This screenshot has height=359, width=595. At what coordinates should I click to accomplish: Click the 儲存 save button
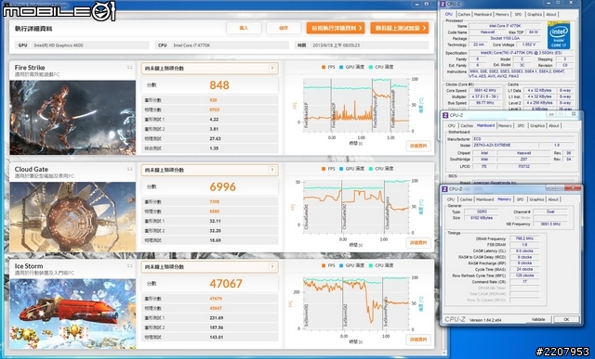284,28
